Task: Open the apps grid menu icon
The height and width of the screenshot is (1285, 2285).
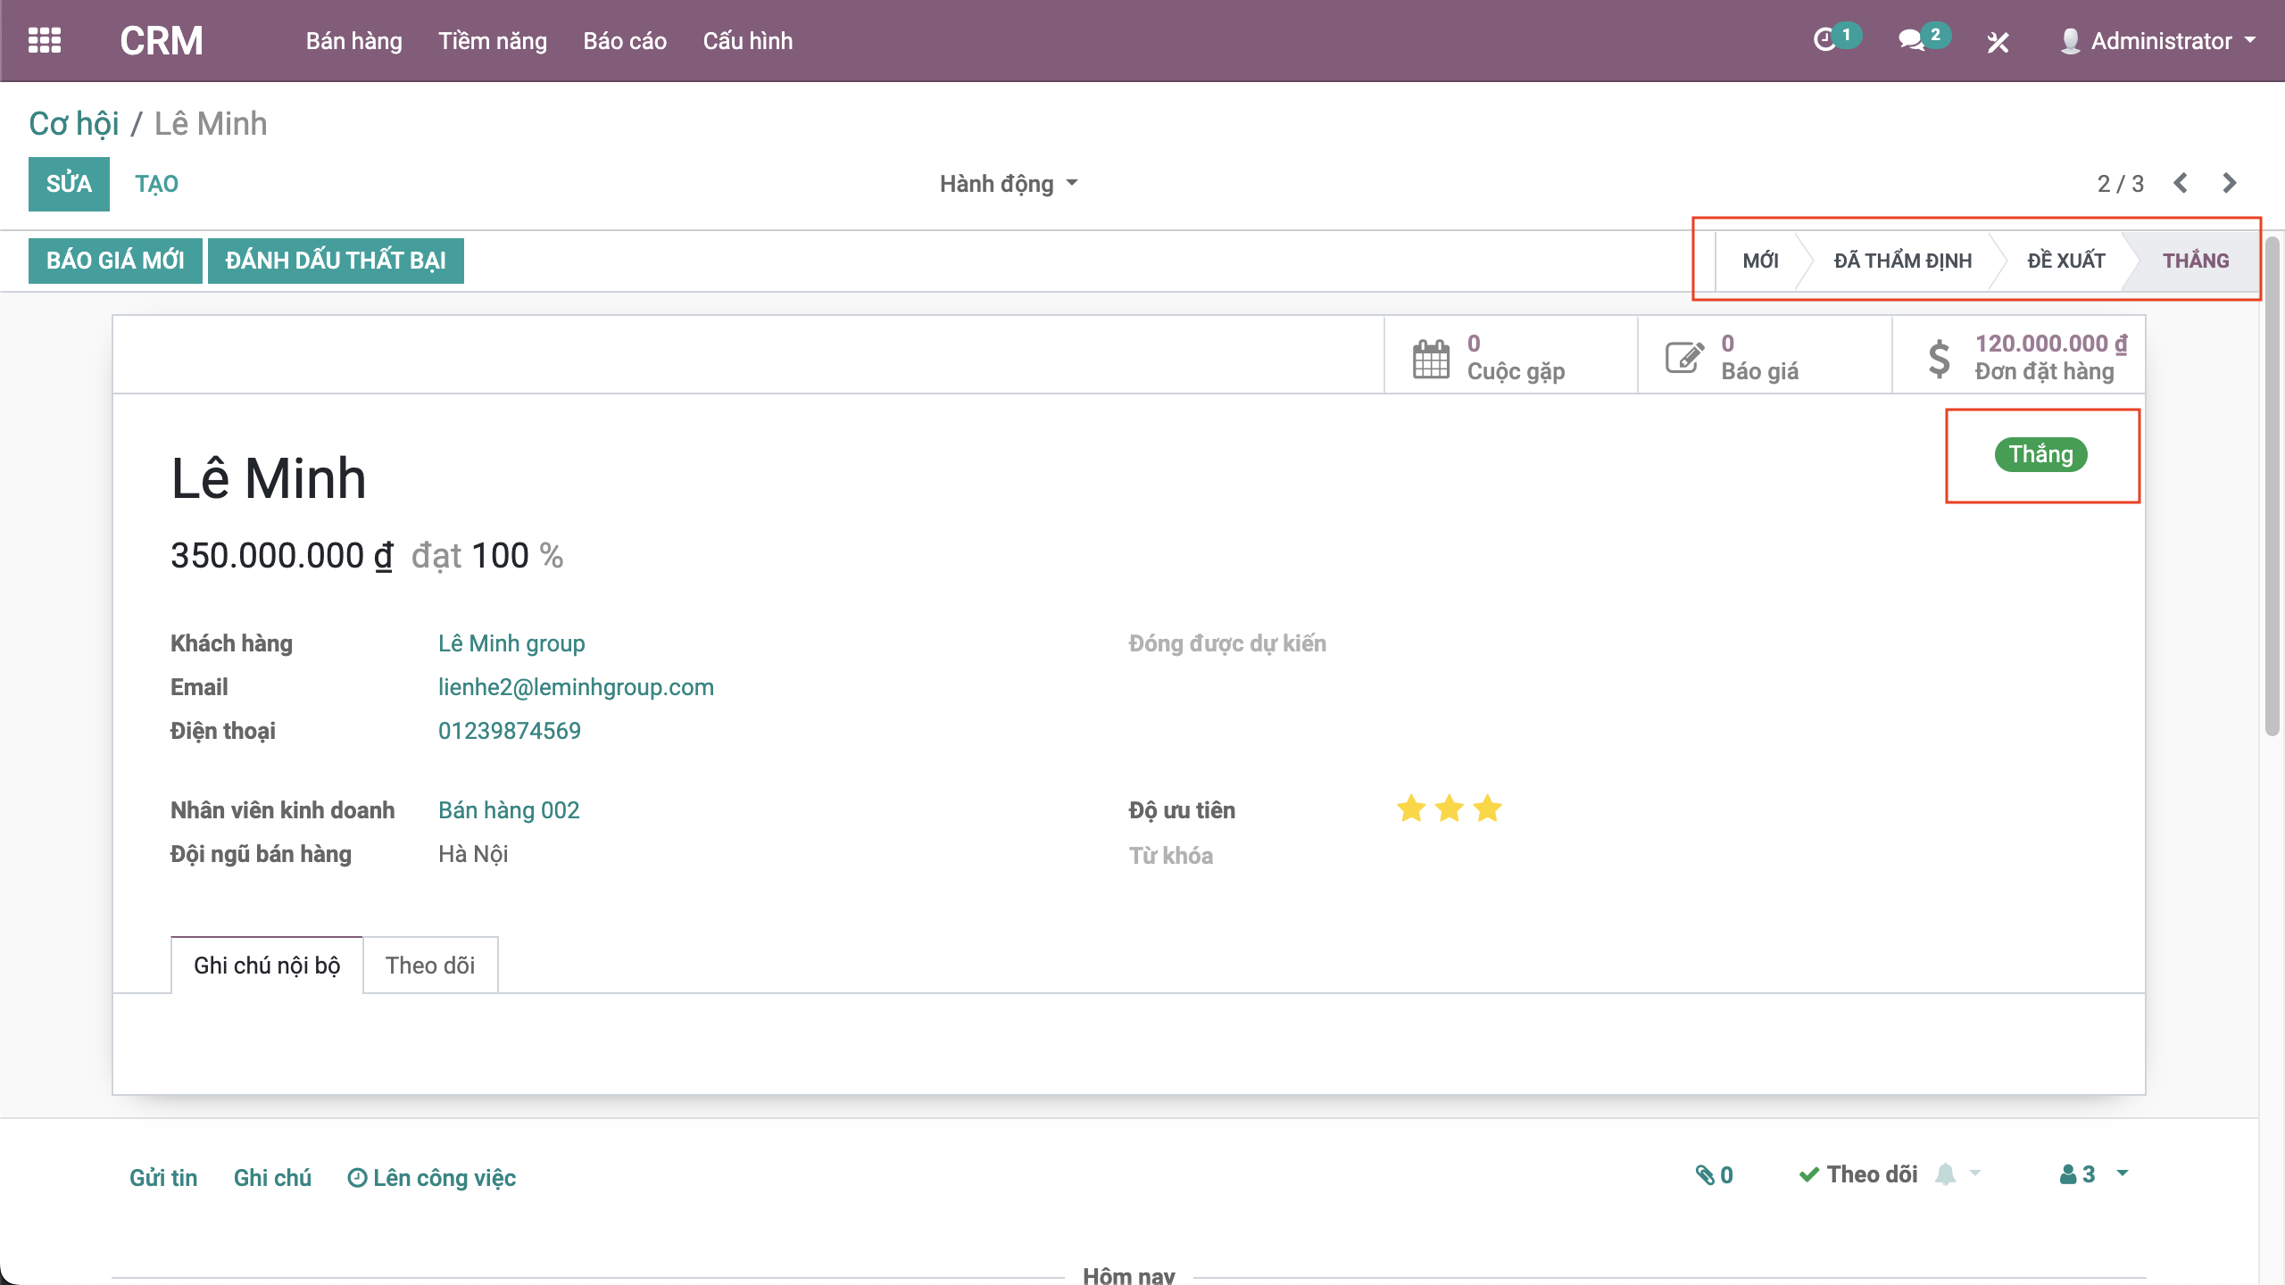Action: click(45, 41)
